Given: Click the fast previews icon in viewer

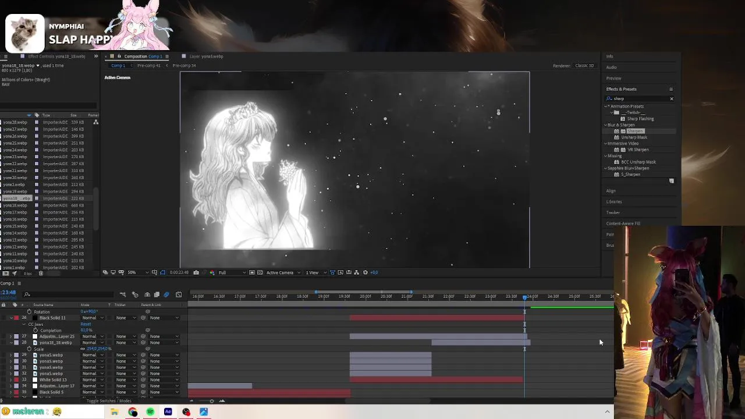Looking at the screenshot, I should [x=340, y=272].
